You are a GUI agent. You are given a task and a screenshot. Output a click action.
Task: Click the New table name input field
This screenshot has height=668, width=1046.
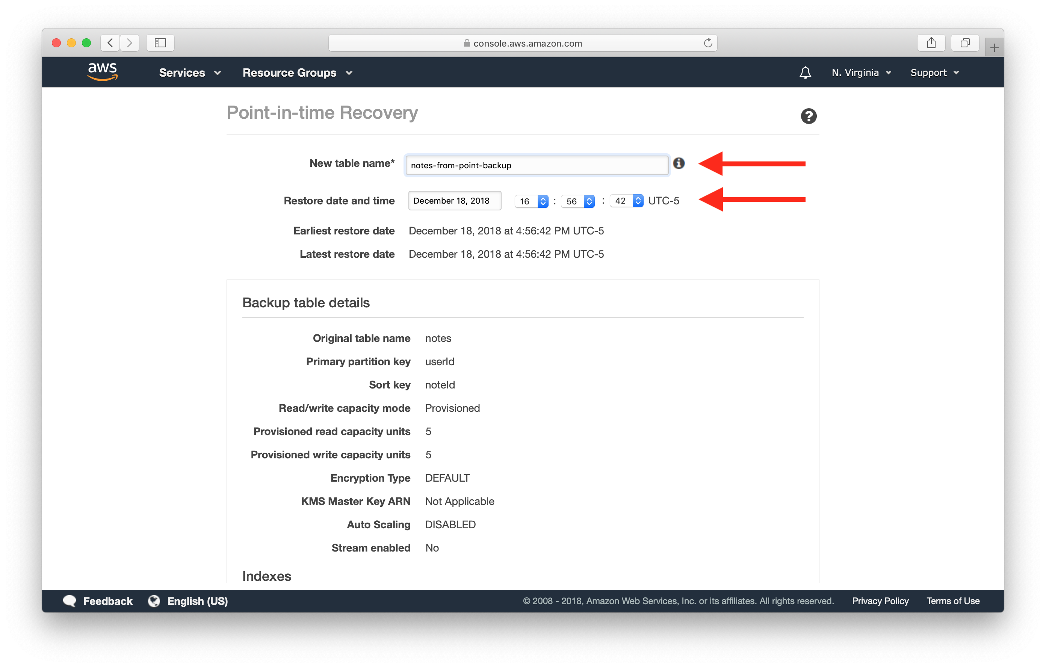pyautogui.click(x=536, y=165)
